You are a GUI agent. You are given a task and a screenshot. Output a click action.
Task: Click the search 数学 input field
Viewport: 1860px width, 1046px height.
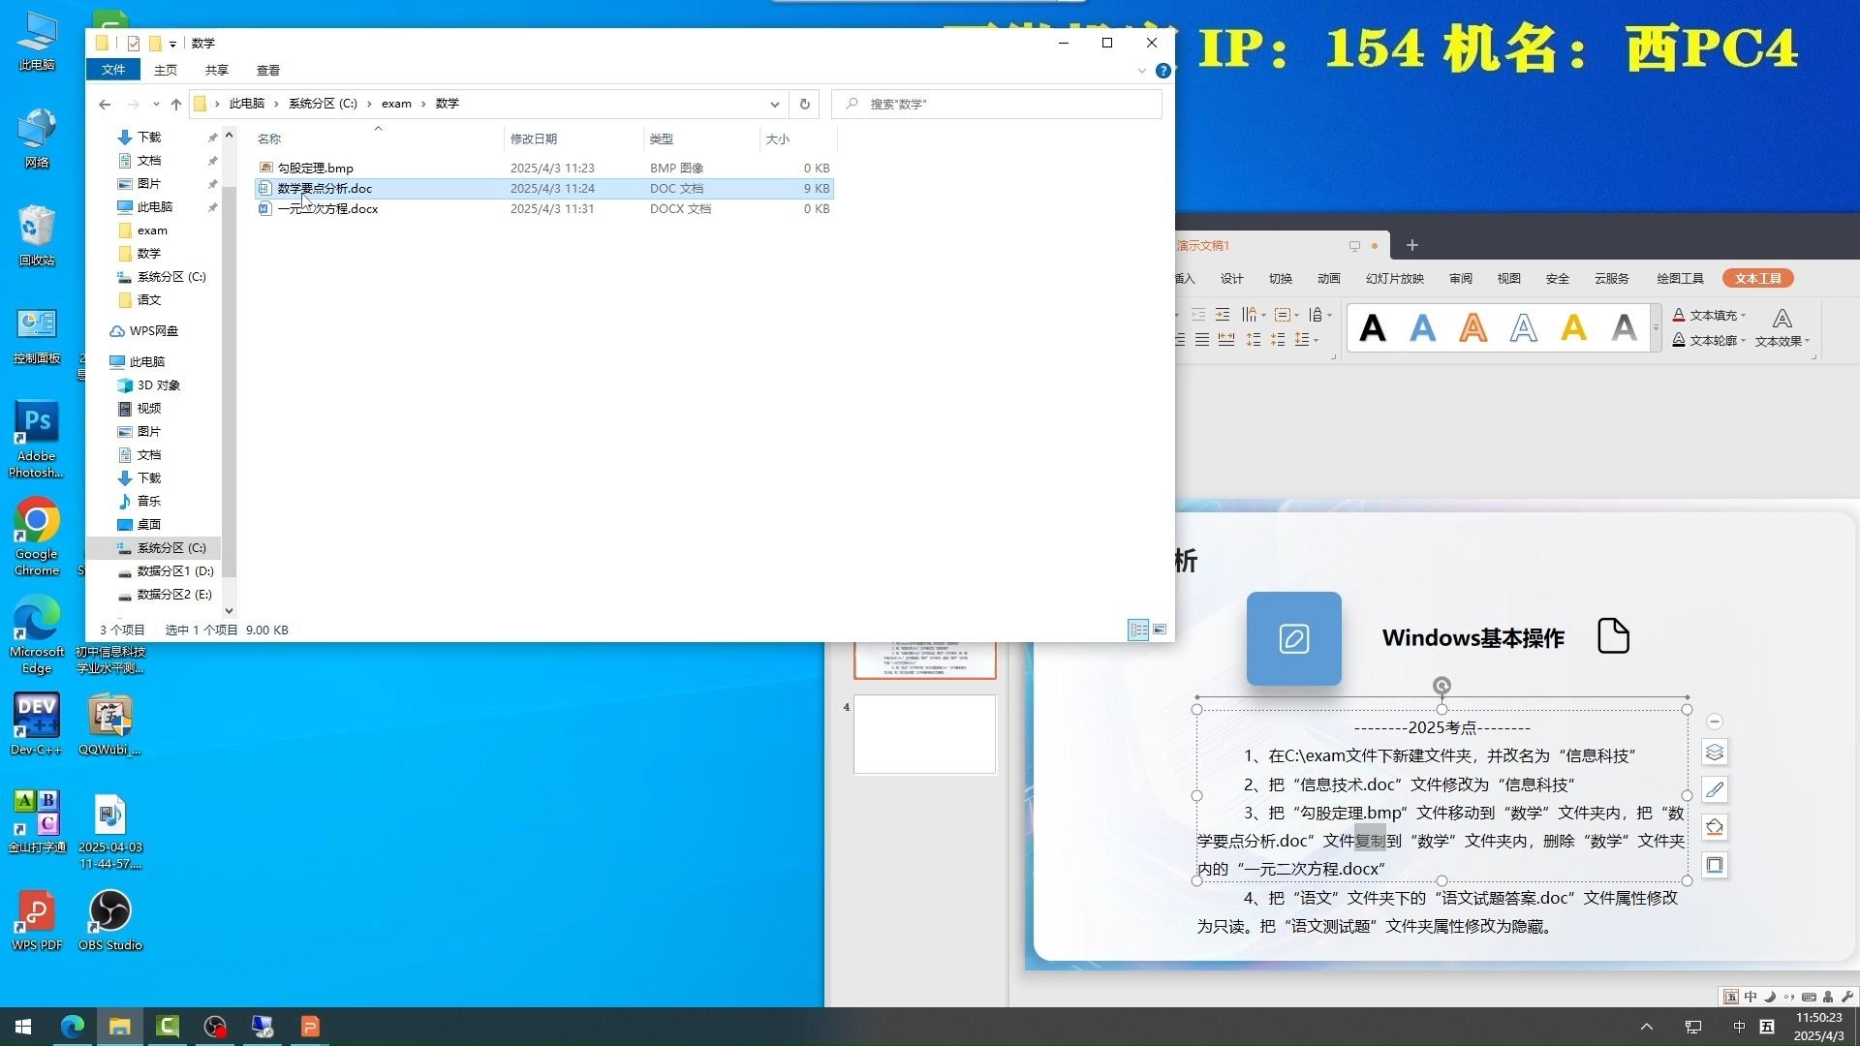997,104
